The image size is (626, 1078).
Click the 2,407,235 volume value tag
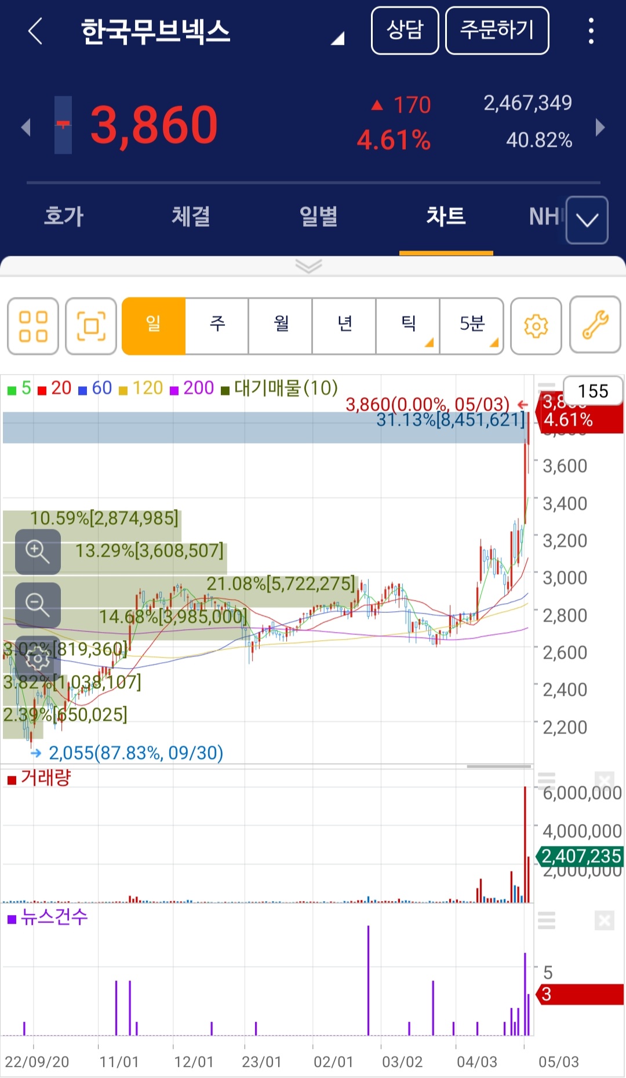tap(580, 856)
